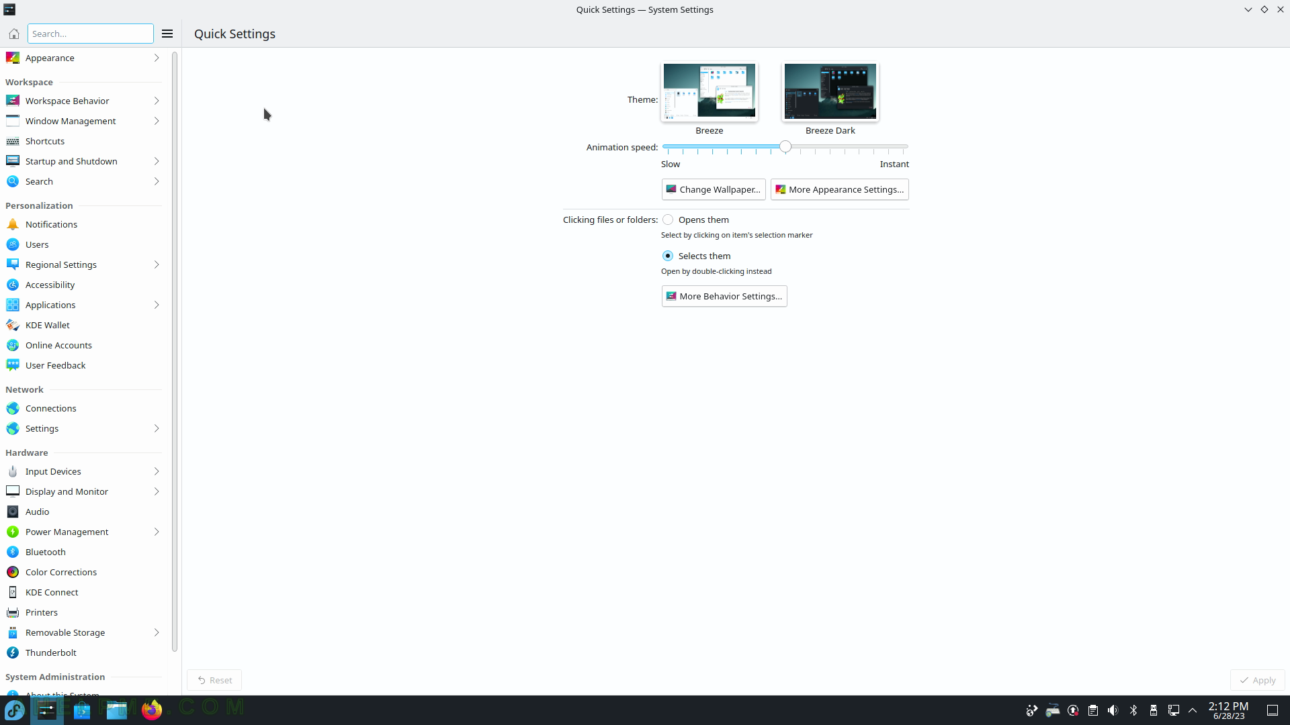The height and width of the screenshot is (725, 1290).
Task: Open the clipboard tray icon
Action: pyautogui.click(x=1093, y=710)
